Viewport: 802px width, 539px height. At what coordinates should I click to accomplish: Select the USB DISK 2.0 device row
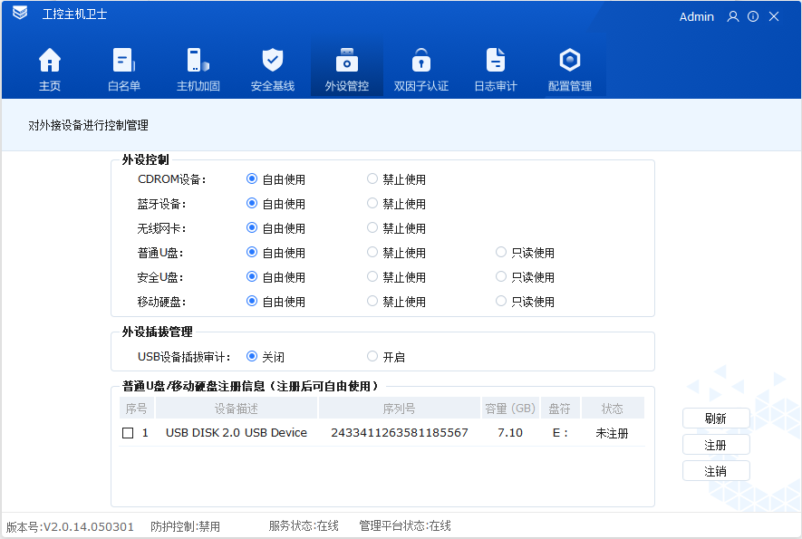(x=362, y=433)
